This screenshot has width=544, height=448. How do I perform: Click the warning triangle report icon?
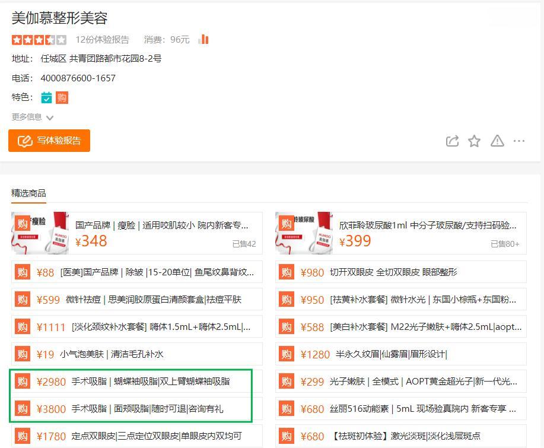coord(497,141)
